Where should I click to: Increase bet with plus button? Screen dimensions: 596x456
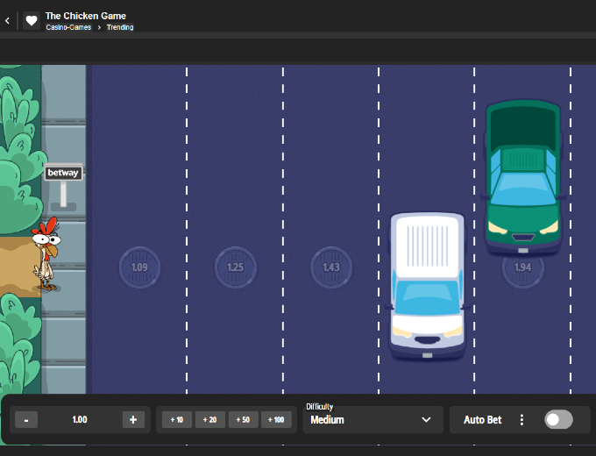coord(133,420)
